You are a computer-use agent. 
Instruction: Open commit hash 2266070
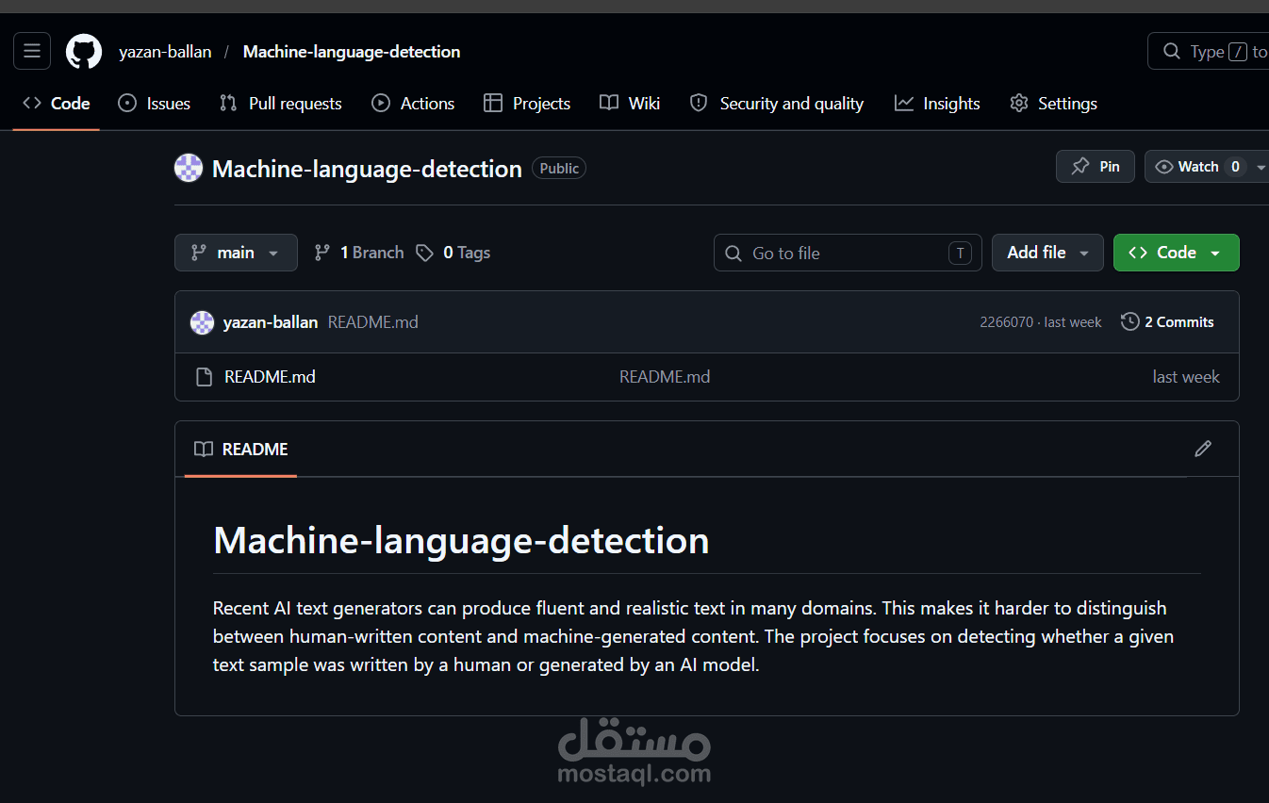(x=1007, y=322)
